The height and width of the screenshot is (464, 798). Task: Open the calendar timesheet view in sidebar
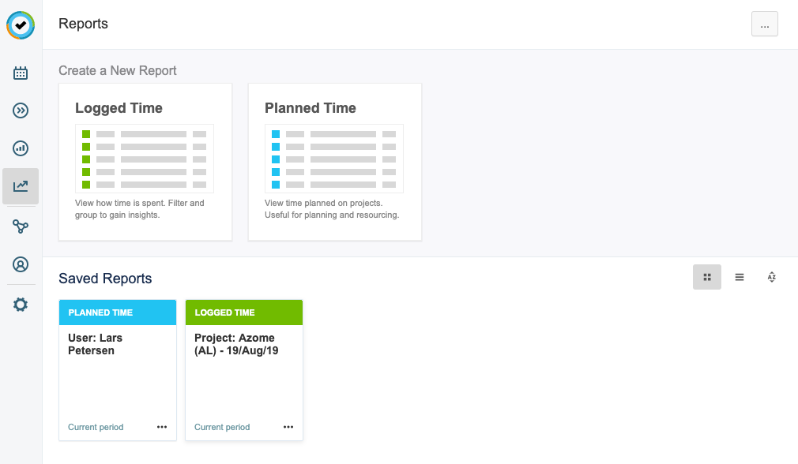(20, 72)
